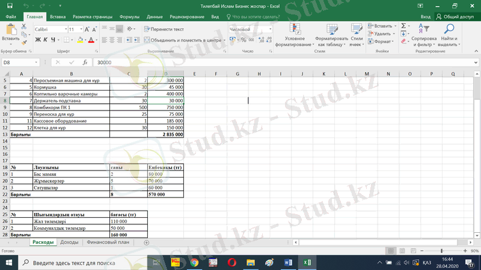The height and width of the screenshot is (270, 481).
Task: Click the Что вы хотите сделать search box
Action: (253, 17)
